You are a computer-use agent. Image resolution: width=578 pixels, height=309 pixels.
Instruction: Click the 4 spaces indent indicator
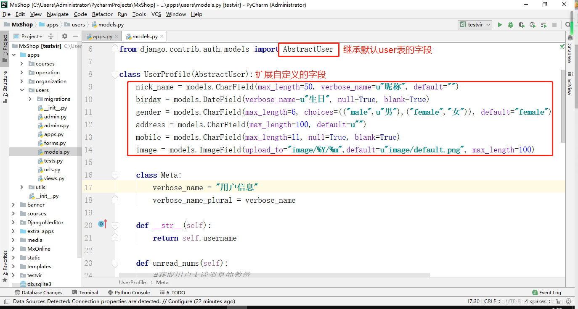click(538, 301)
